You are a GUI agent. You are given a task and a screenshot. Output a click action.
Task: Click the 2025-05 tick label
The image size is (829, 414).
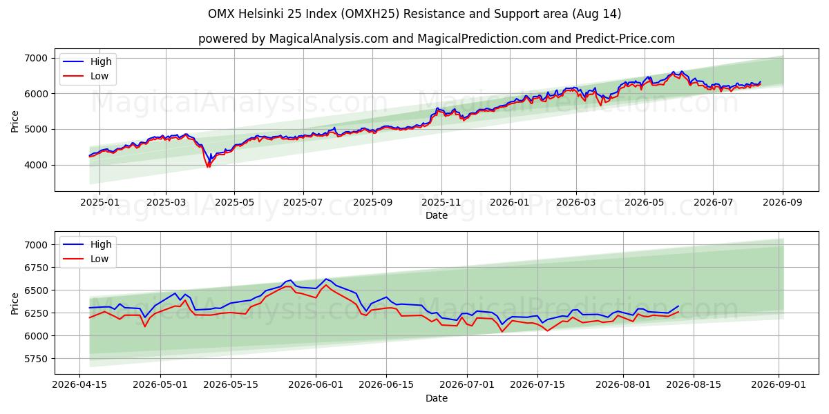(234, 202)
